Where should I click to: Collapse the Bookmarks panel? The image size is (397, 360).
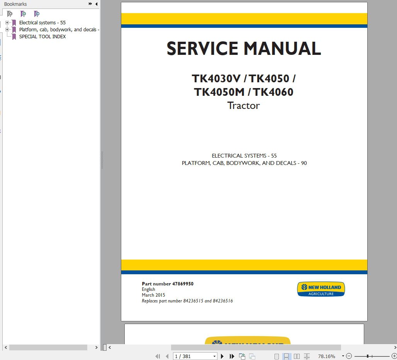coord(97,4)
